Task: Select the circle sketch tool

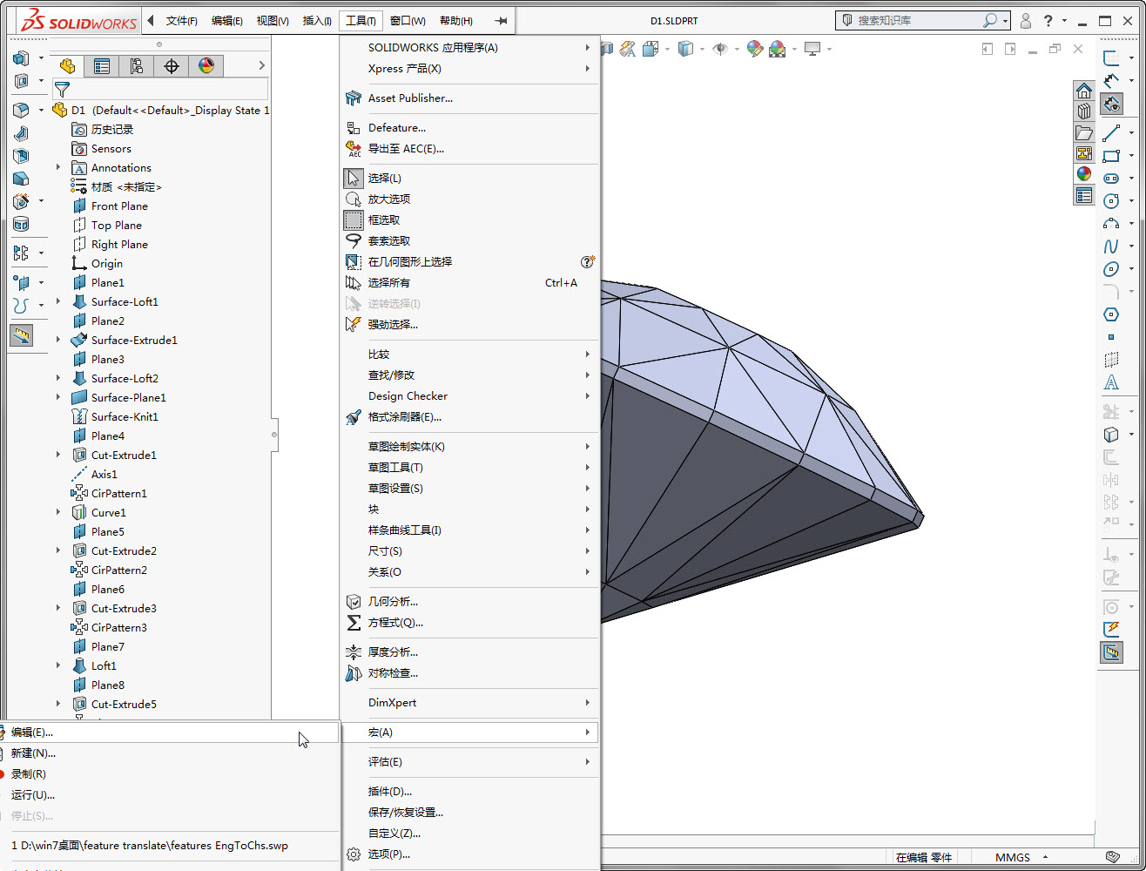Action: [1111, 201]
